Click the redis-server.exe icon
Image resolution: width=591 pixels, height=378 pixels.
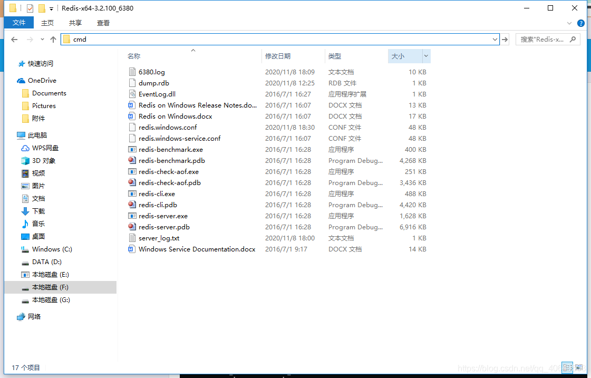[132, 216]
